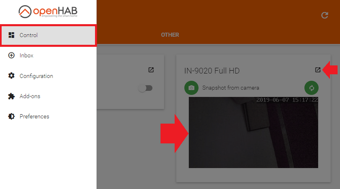The width and height of the screenshot is (340, 189).
Task: Toggle the switch on the left card
Action: 145,88
